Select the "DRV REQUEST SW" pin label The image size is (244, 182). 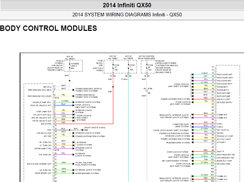(x=225, y=158)
